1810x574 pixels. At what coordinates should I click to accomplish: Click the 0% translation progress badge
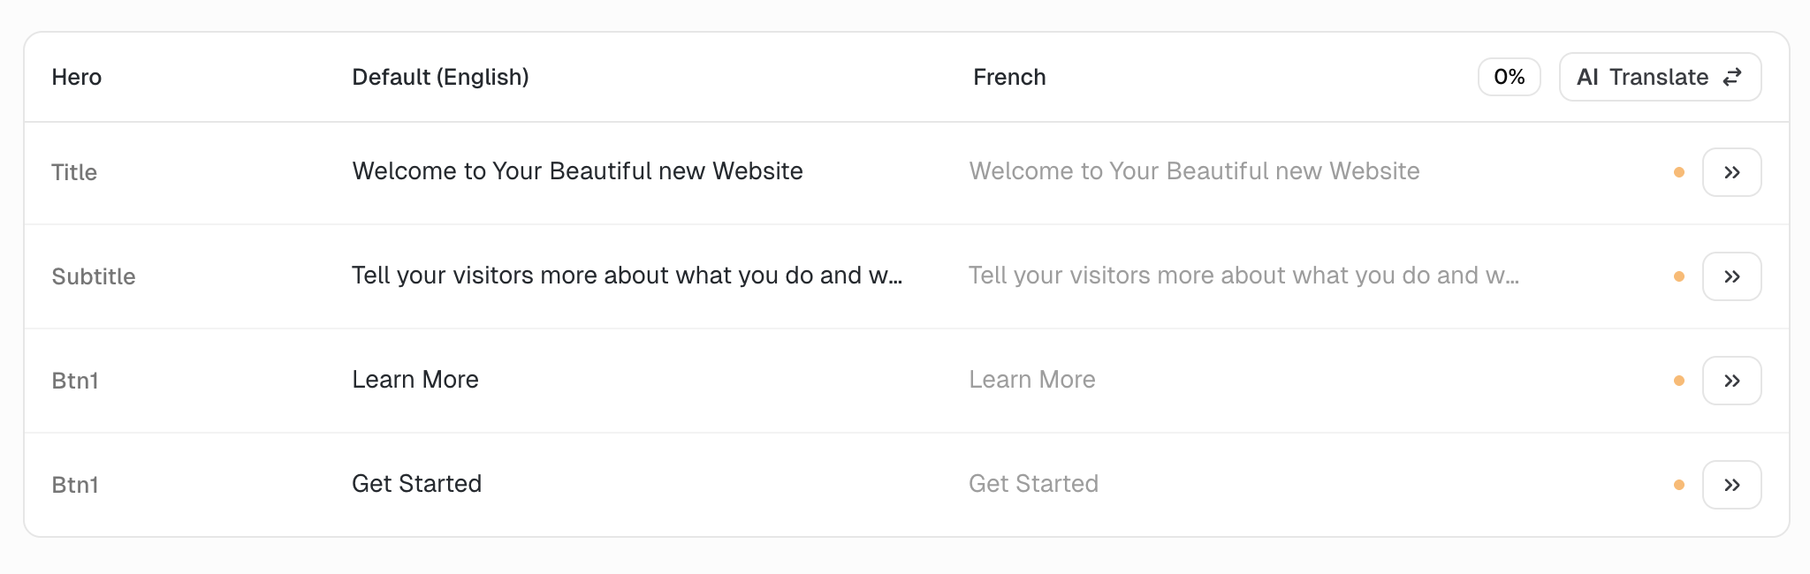click(x=1509, y=77)
